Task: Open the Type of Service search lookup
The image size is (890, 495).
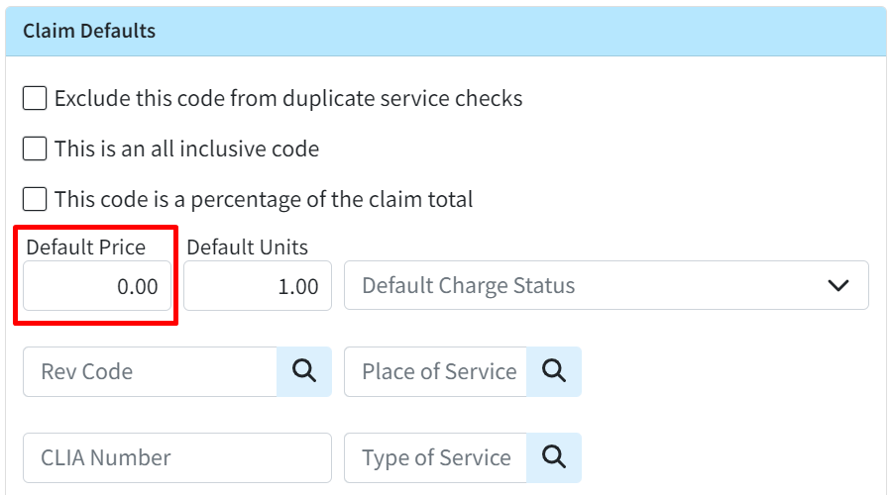Action: click(554, 457)
